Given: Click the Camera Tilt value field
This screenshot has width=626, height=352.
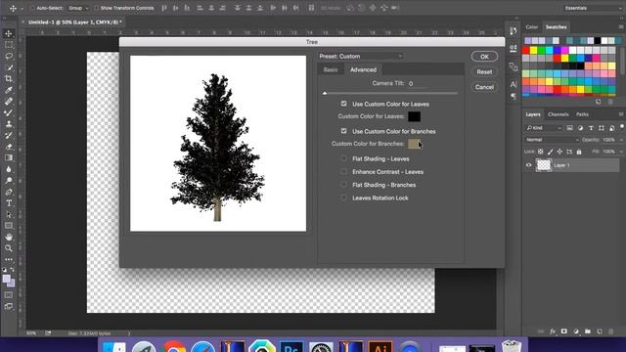Looking at the screenshot, I should (417, 83).
